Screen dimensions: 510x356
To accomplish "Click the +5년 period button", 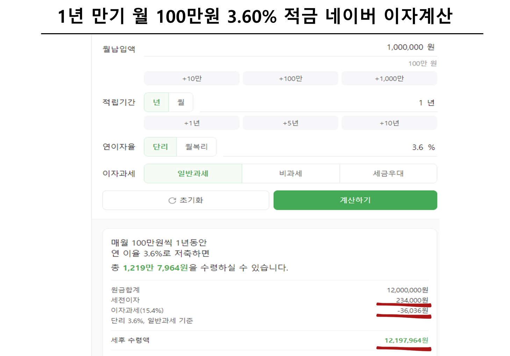I will tap(290, 123).
